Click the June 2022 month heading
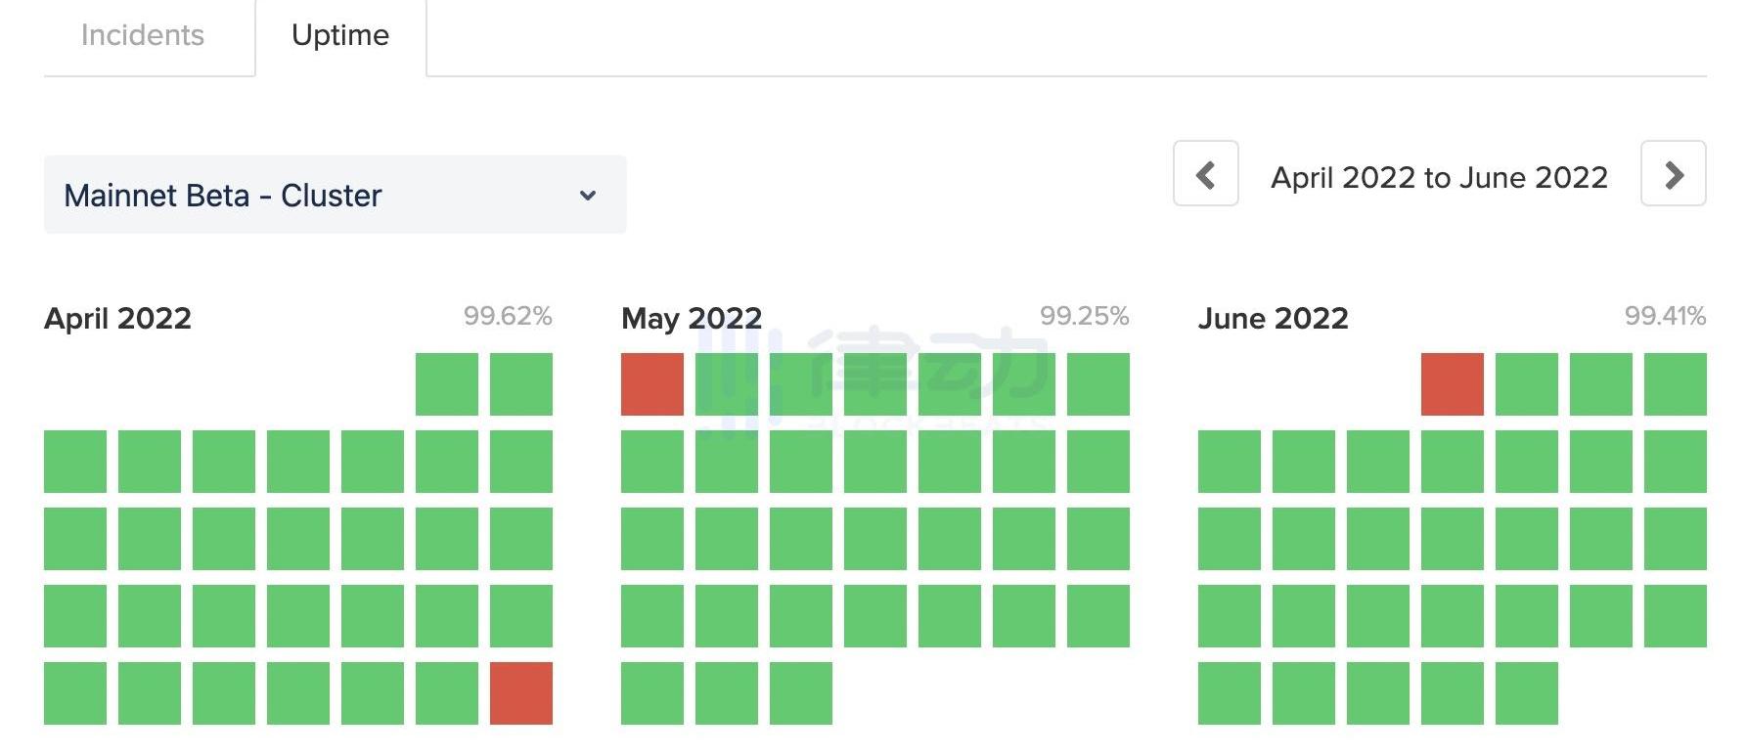 point(1273,319)
